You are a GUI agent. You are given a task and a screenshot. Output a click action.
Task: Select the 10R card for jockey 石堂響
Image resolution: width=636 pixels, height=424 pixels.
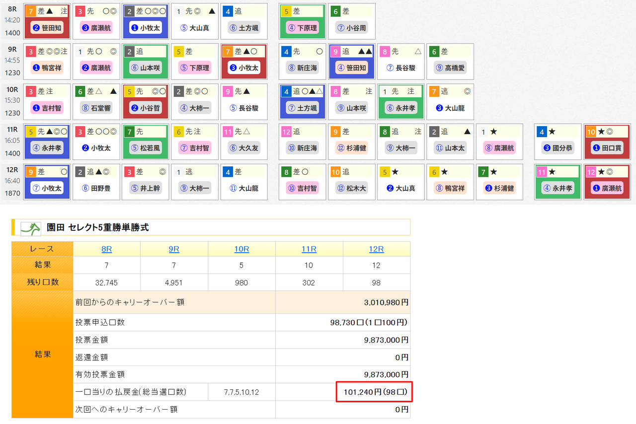pos(96,101)
